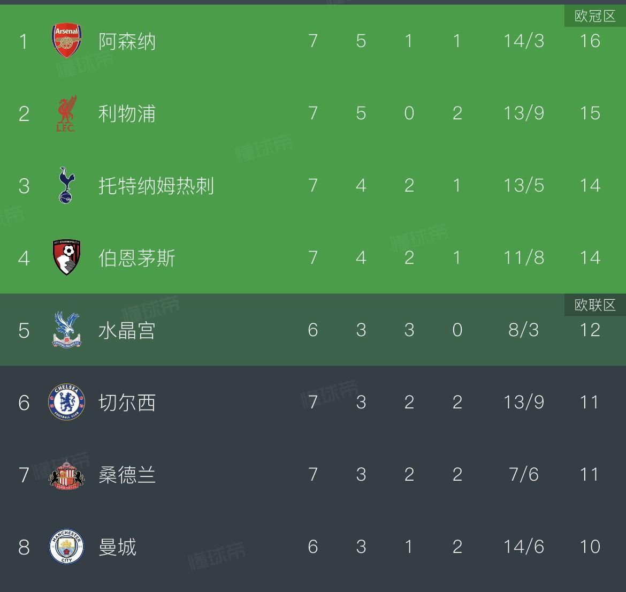Click the 切尔西 team name
This screenshot has height=592, width=626.
(127, 403)
